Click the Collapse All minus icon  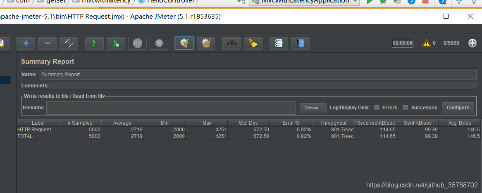pos(48,43)
